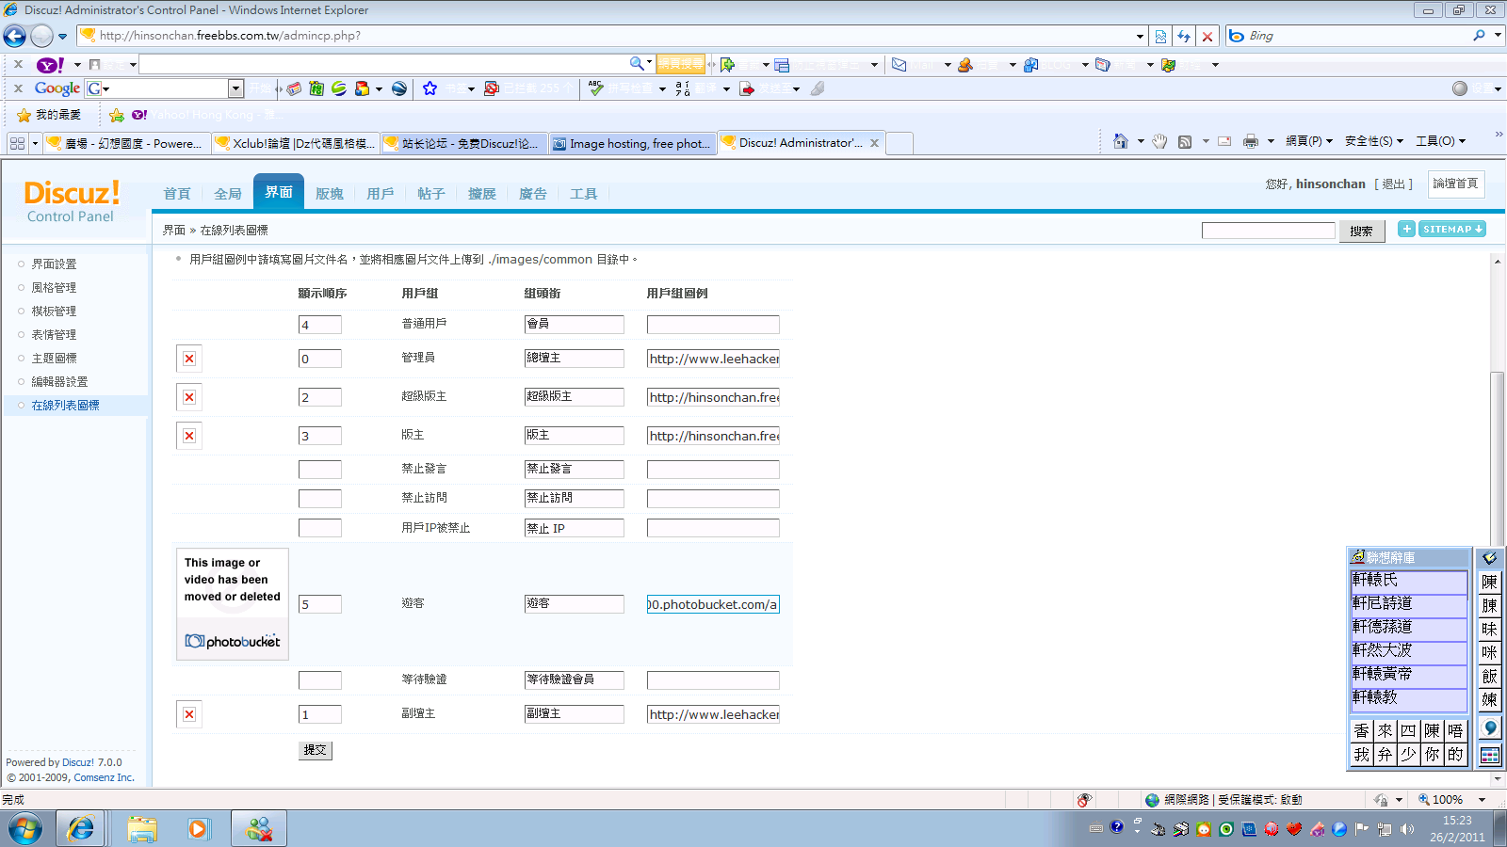Image resolution: width=1507 pixels, height=847 pixels.
Task: Open Internet Explorer from the taskbar
Action: coord(80,828)
